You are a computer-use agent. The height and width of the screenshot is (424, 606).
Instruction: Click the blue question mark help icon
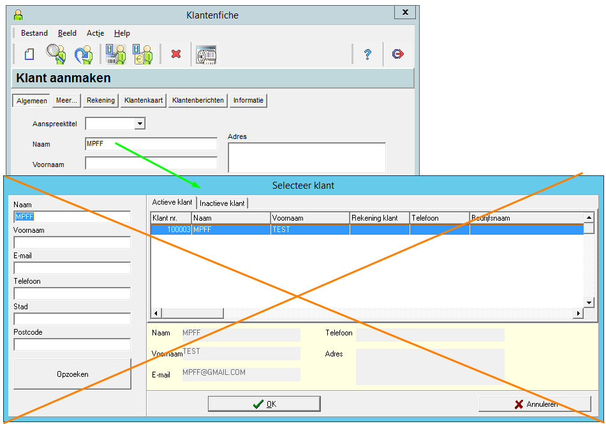click(x=367, y=54)
